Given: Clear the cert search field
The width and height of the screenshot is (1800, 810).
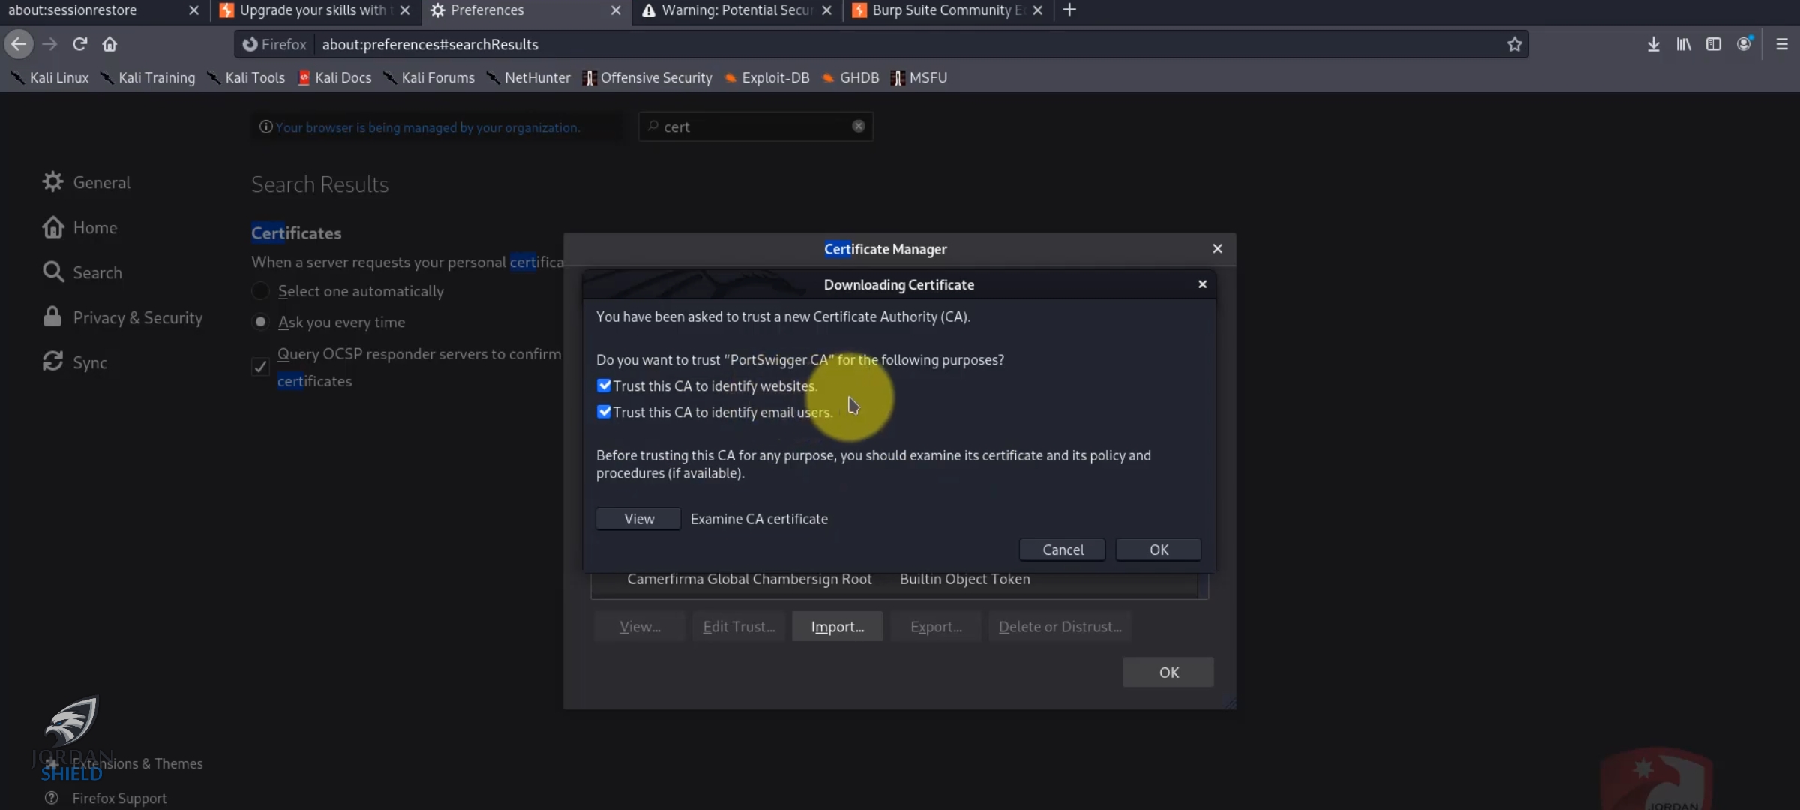Looking at the screenshot, I should 858,126.
